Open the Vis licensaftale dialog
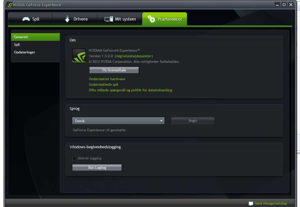This screenshot has height=207, width=300. click(114, 70)
